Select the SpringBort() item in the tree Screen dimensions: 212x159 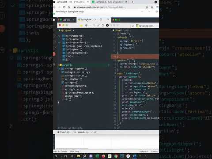[74, 49]
